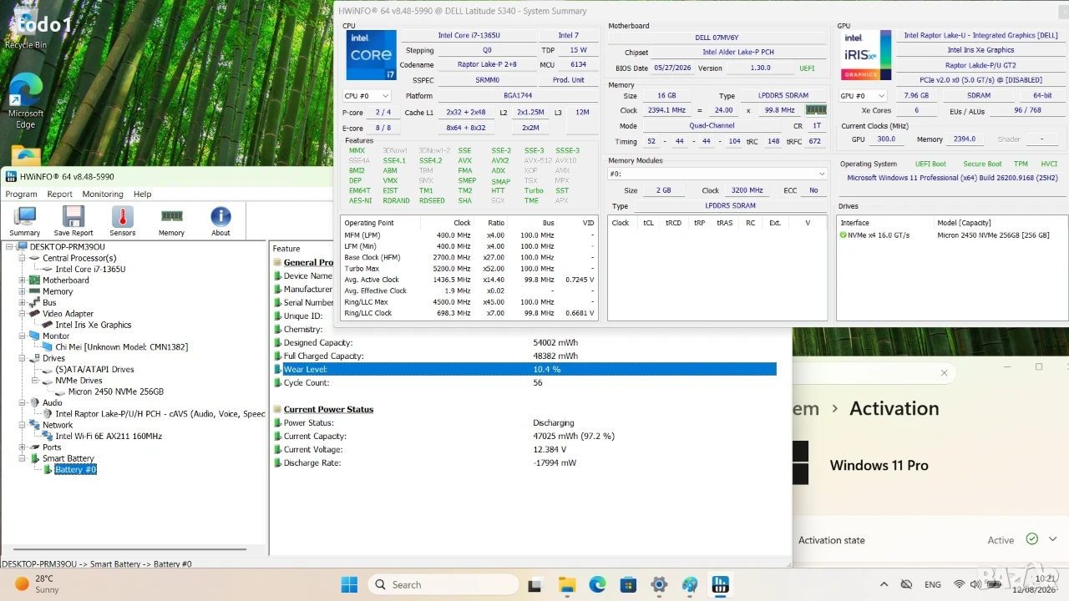Click the Micron 2450 NVMe drive entry

993,235
